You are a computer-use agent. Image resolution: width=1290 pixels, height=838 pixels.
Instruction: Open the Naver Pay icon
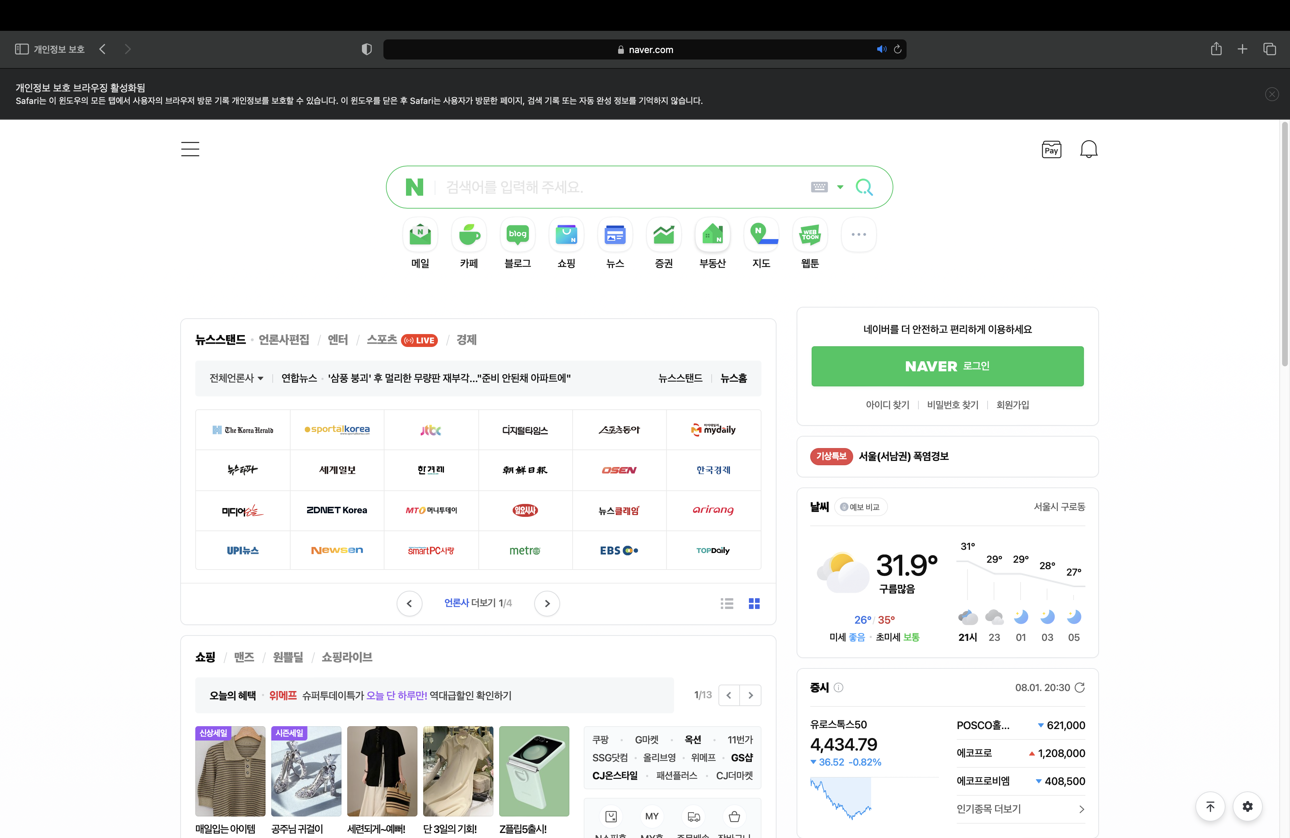pos(1051,149)
